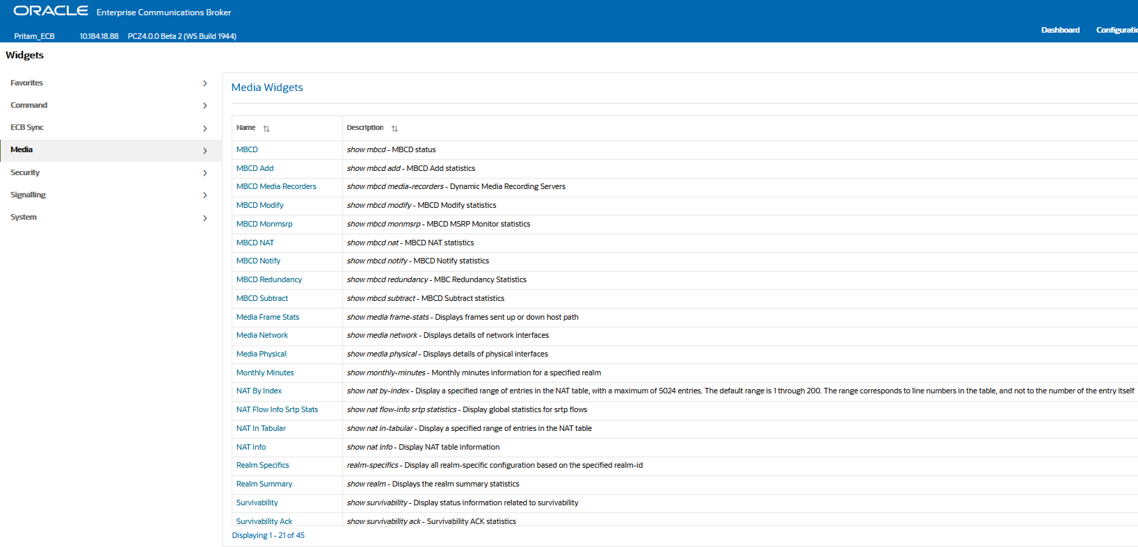Open the NAT In Tabular link
Viewport: 1138px width, 547px height.
coord(261,428)
